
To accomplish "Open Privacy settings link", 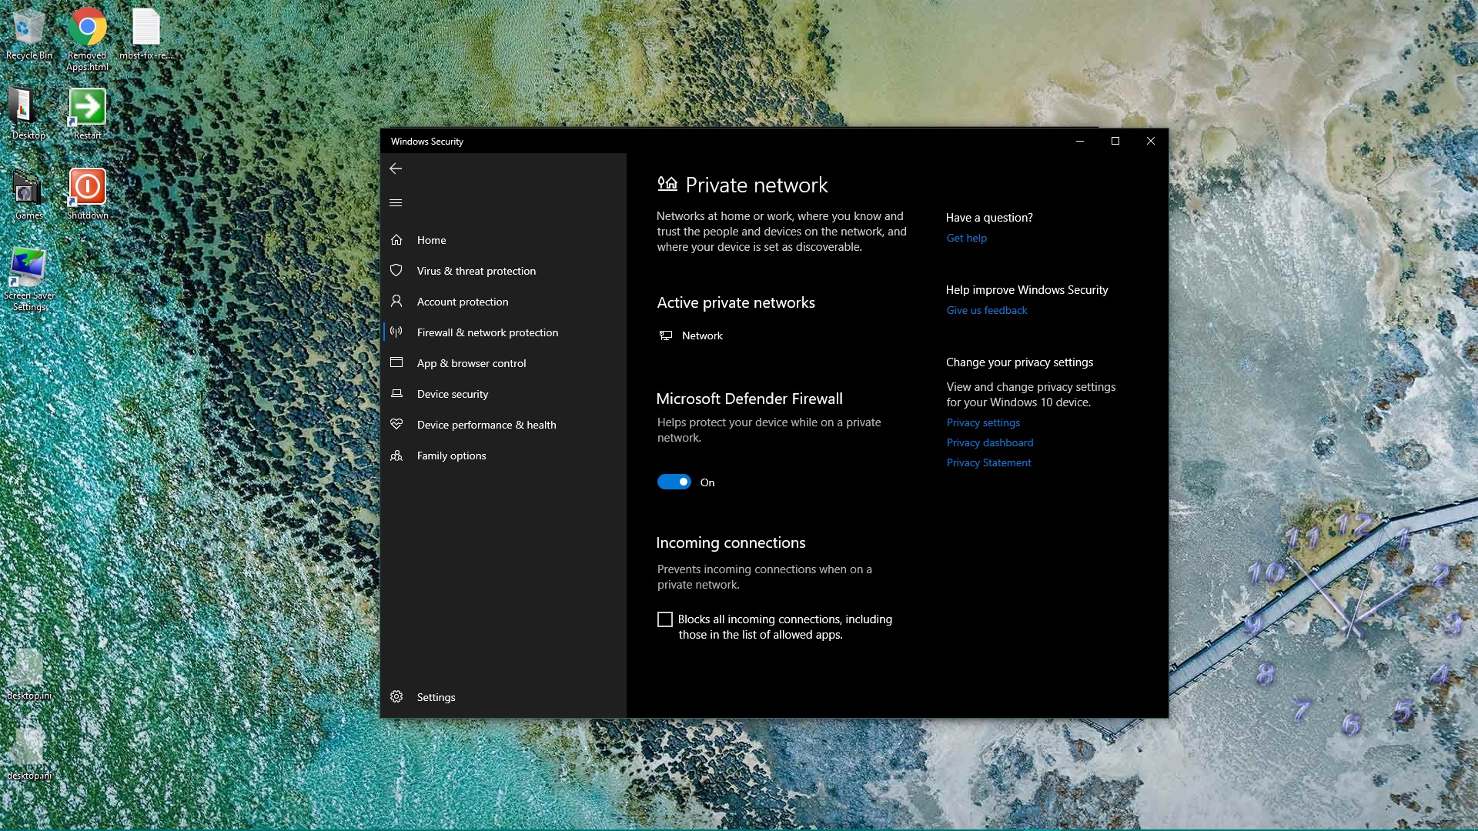I will [983, 422].
